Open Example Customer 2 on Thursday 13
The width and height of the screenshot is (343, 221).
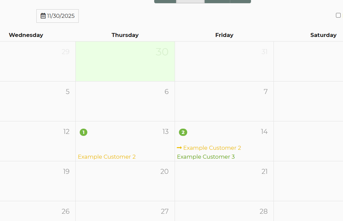pyautogui.click(x=107, y=157)
